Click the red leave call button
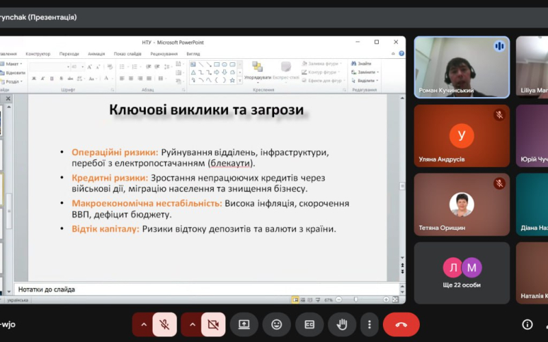 pos(401,324)
